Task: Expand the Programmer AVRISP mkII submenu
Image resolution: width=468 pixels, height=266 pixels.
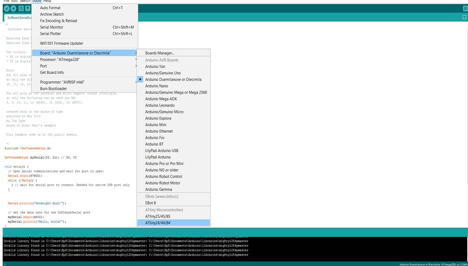Action: pos(84,82)
